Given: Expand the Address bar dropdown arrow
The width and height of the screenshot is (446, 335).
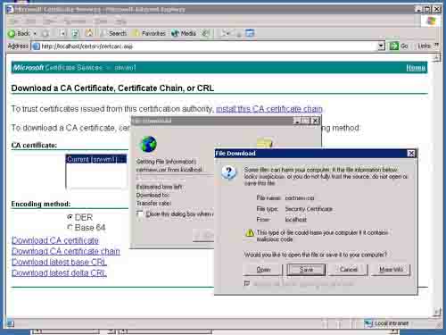Looking at the screenshot, I should coord(381,46).
